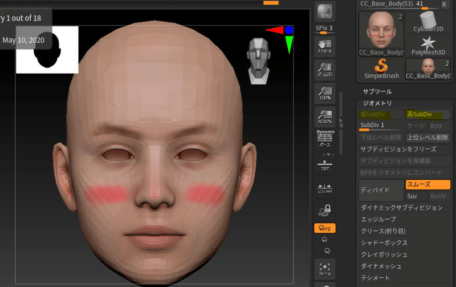Open the Subtool (サブツール) palette section
456x287 pixels.
pyautogui.click(x=377, y=91)
